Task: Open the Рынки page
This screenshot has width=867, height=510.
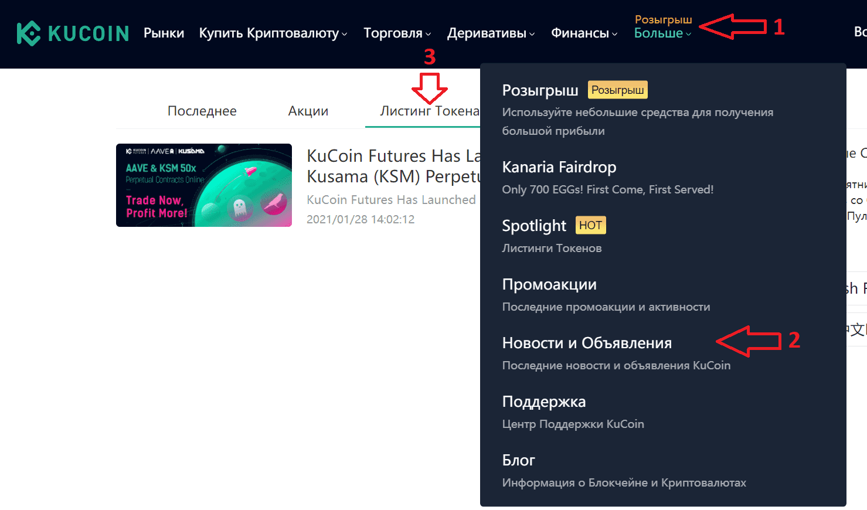Action: click(164, 33)
